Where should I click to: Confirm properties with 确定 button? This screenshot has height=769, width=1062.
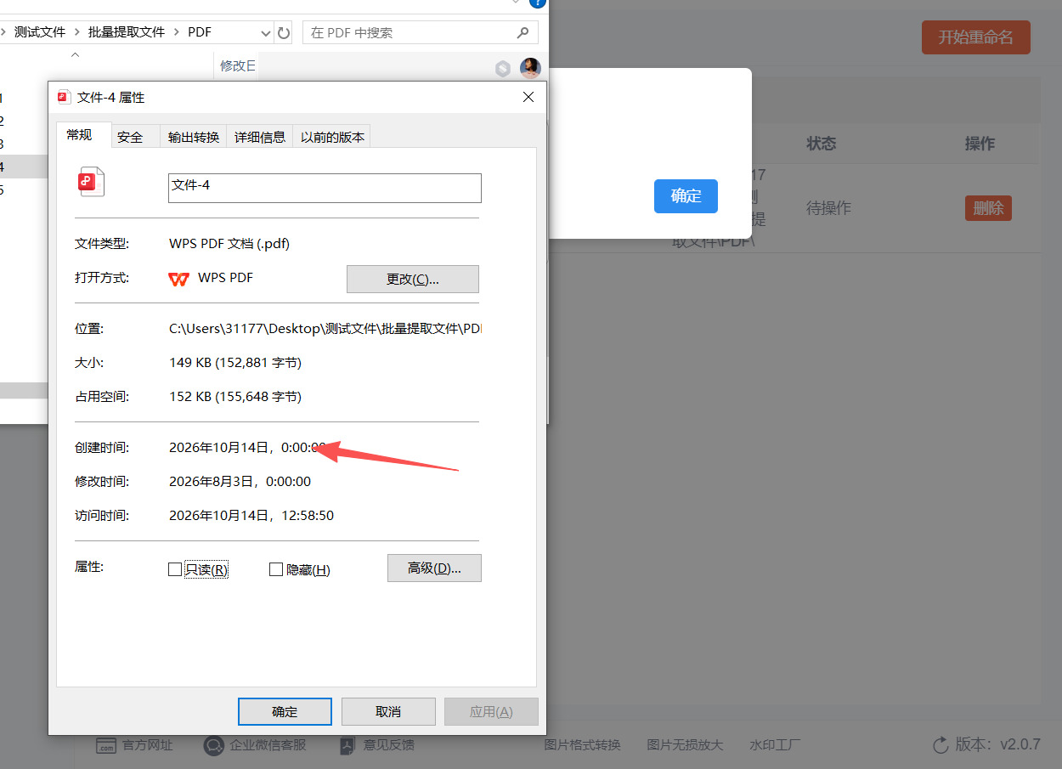point(285,712)
